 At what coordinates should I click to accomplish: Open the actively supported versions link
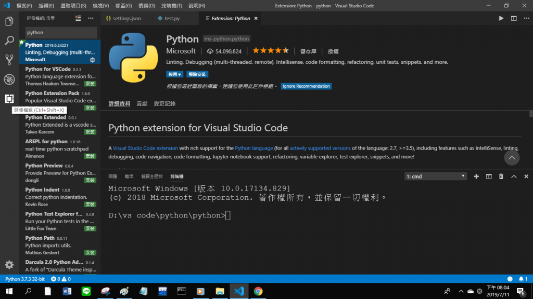point(320,148)
